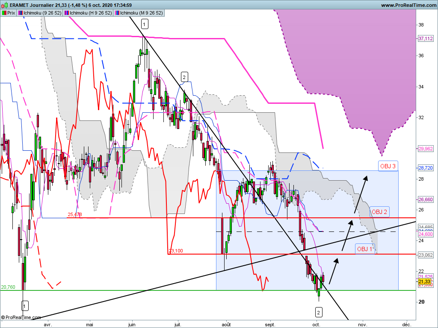Click the 25,478 red level label

[x=75, y=214]
